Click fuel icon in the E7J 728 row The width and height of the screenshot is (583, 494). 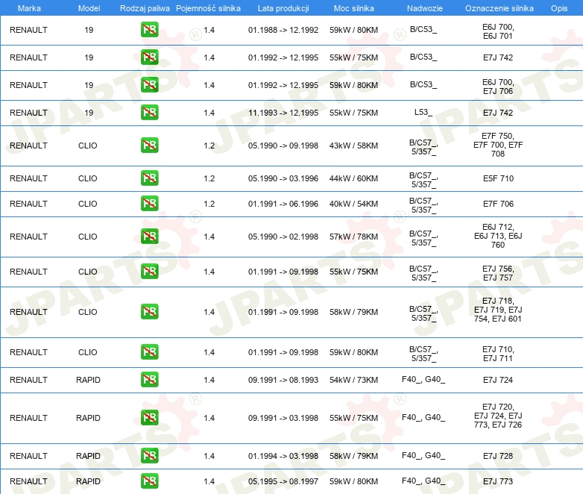149,456
